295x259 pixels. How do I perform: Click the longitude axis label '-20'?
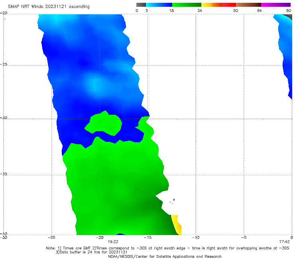(99, 237)
